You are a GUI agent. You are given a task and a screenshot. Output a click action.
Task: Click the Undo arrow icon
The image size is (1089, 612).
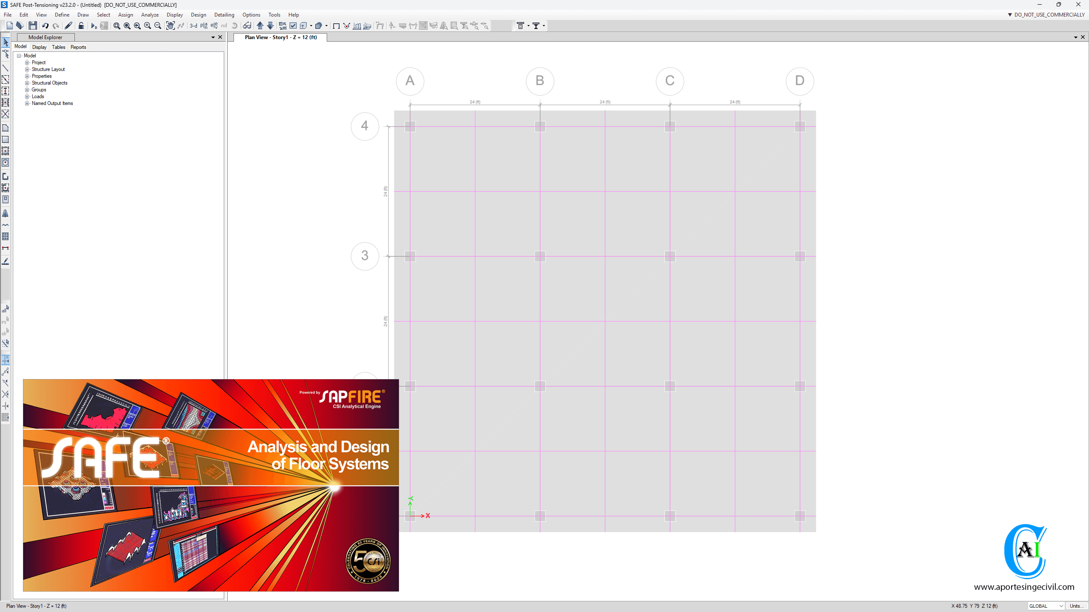45,26
